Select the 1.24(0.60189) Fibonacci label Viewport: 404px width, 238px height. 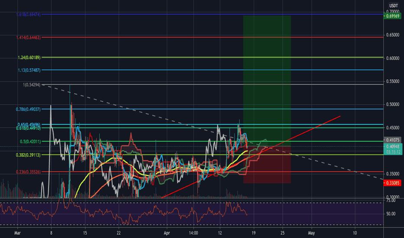point(29,58)
